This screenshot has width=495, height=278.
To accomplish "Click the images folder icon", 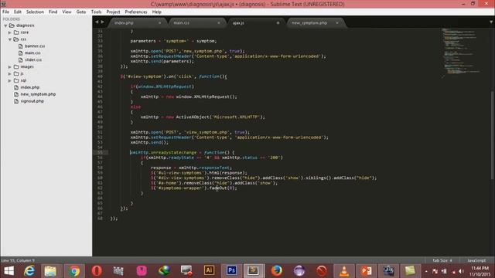I will pos(16,67).
